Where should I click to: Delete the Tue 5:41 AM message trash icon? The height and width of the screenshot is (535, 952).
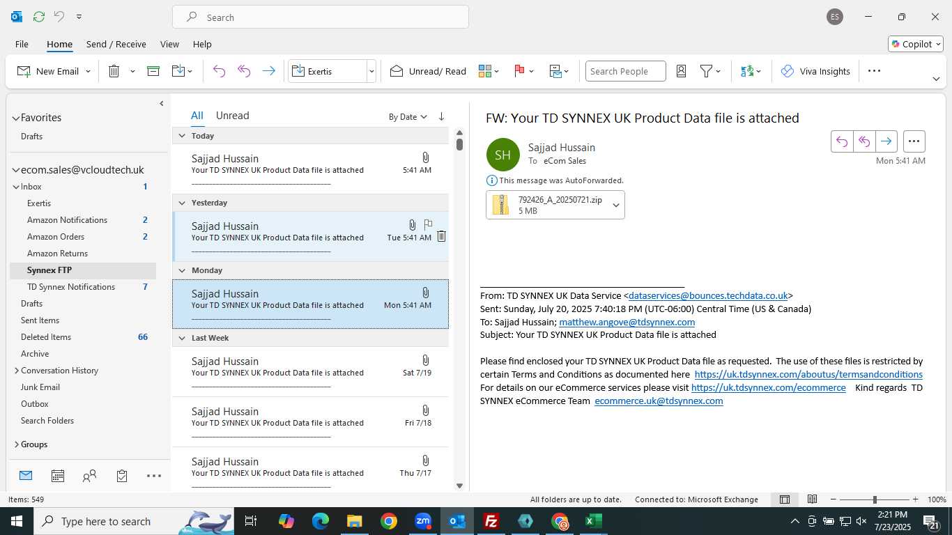pyautogui.click(x=441, y=236)
